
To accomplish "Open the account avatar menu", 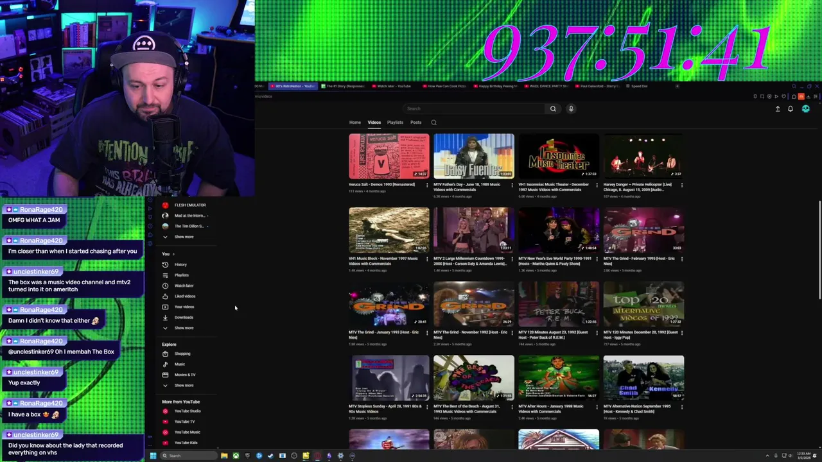I will (x=805, y=109).
